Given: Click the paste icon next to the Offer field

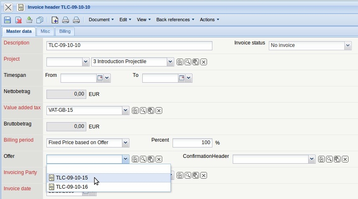Looking at the screenshot, I should 151,159.
